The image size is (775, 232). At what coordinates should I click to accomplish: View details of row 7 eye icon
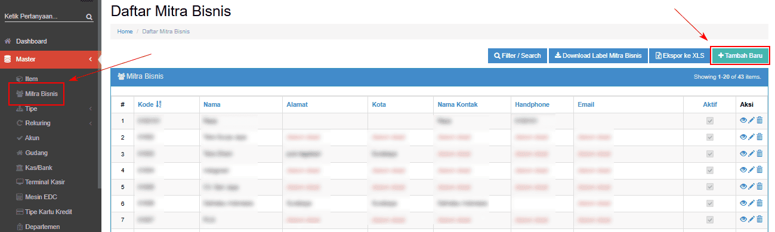(743, 219)
